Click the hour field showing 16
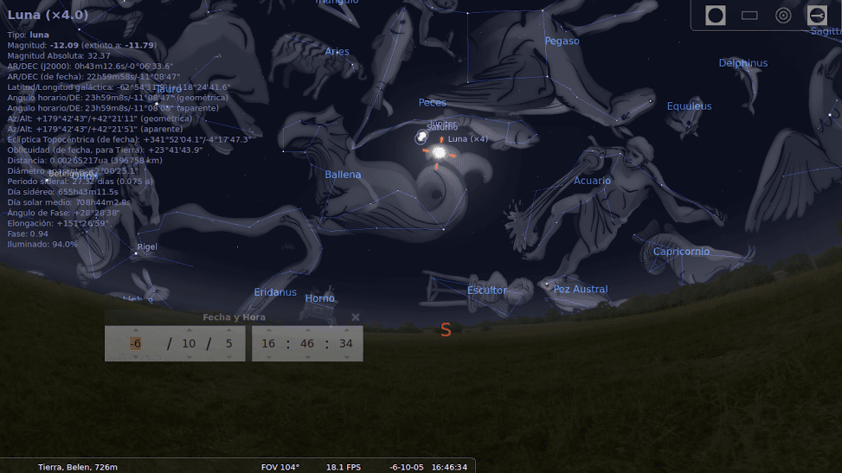 pyautogui.click(x=268, y=343)
